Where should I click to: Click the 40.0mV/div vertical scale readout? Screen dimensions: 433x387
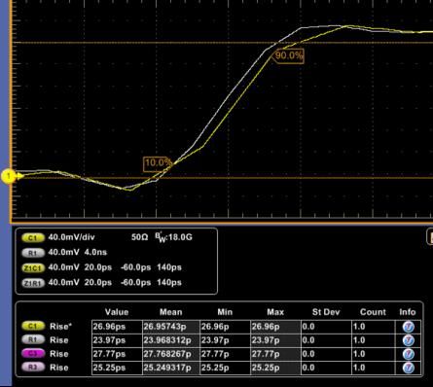tap(71, 237)
